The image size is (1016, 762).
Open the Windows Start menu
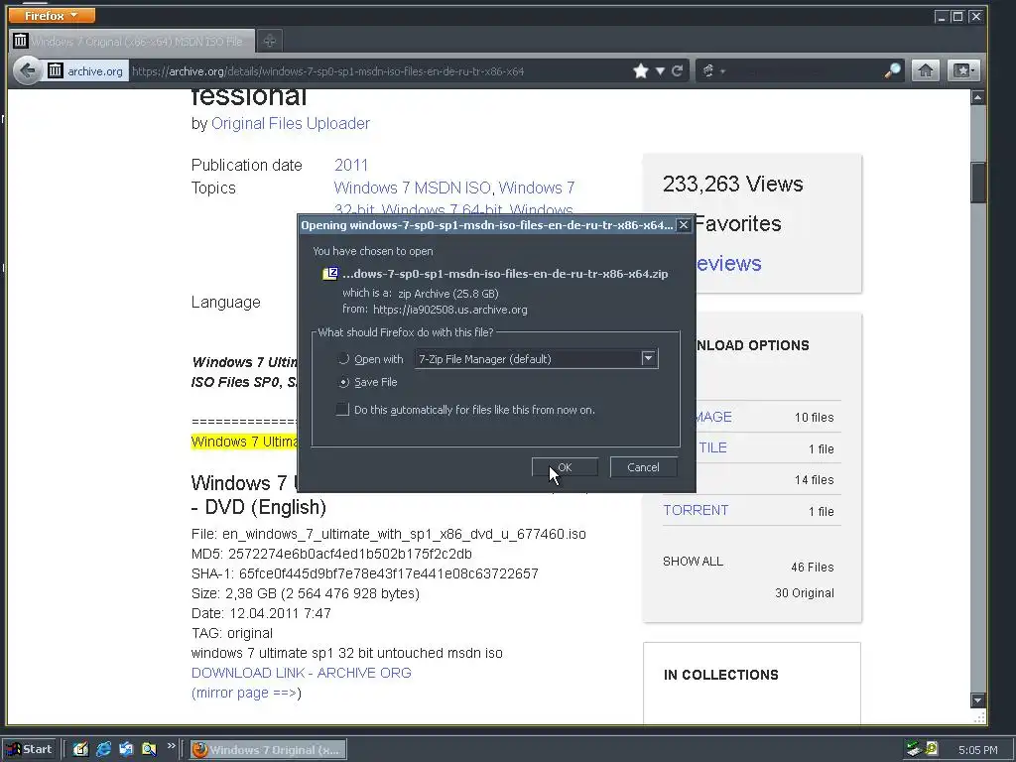click(x=30, y=749)
